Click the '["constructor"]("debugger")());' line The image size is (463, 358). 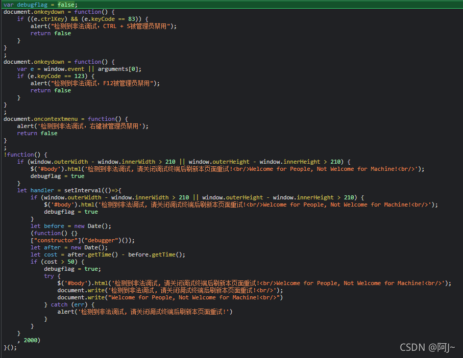[83, 240]
